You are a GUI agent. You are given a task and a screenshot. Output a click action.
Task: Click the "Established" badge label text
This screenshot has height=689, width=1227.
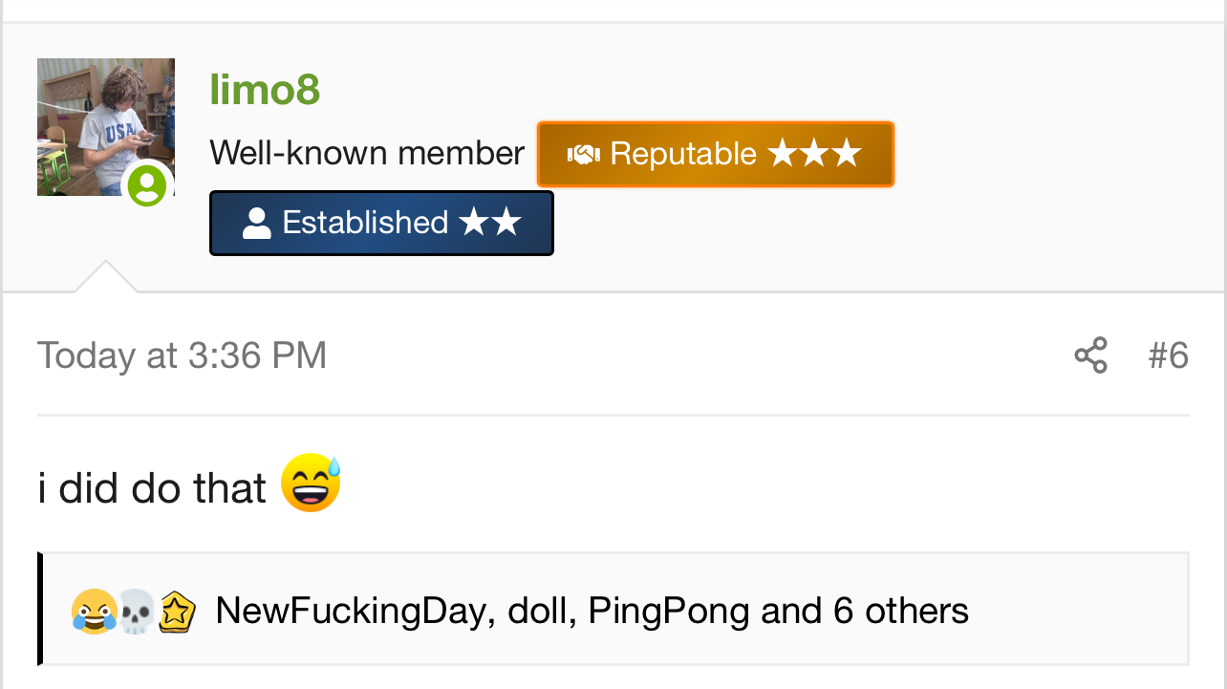pyautogui.click(x=365, y=223)
